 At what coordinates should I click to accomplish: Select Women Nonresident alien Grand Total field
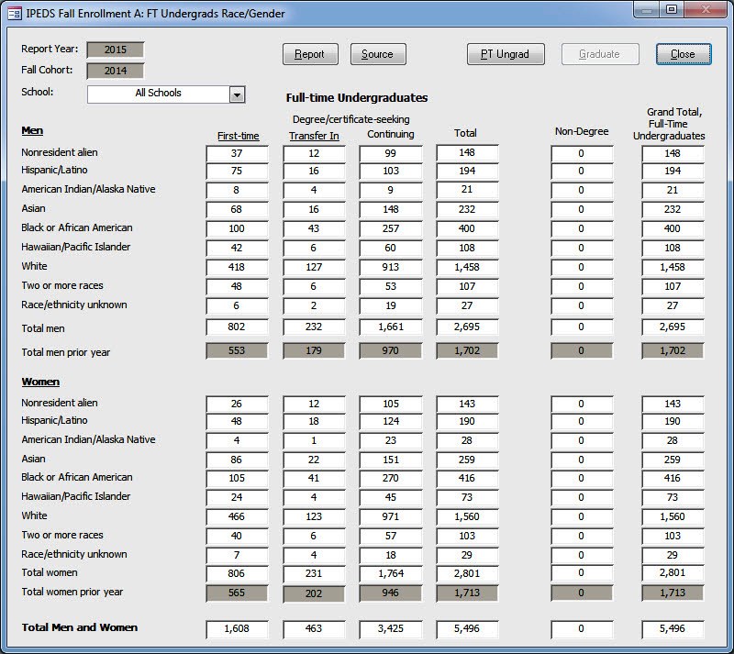(673, 404)
